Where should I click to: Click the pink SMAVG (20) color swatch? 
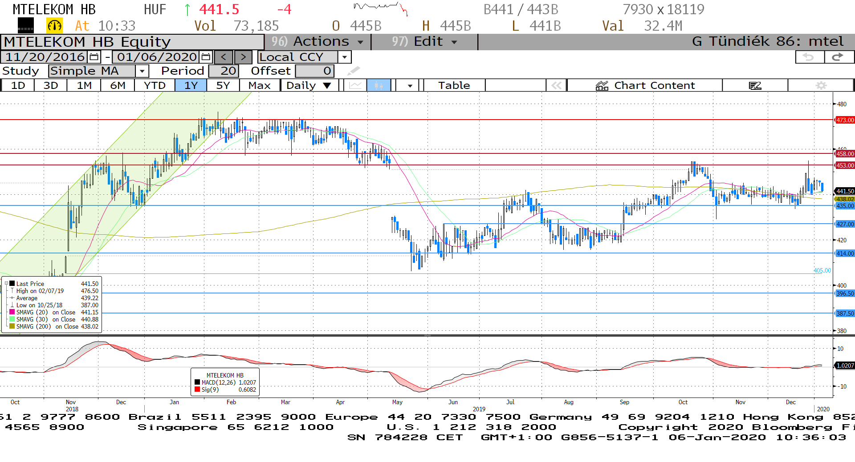12,312
